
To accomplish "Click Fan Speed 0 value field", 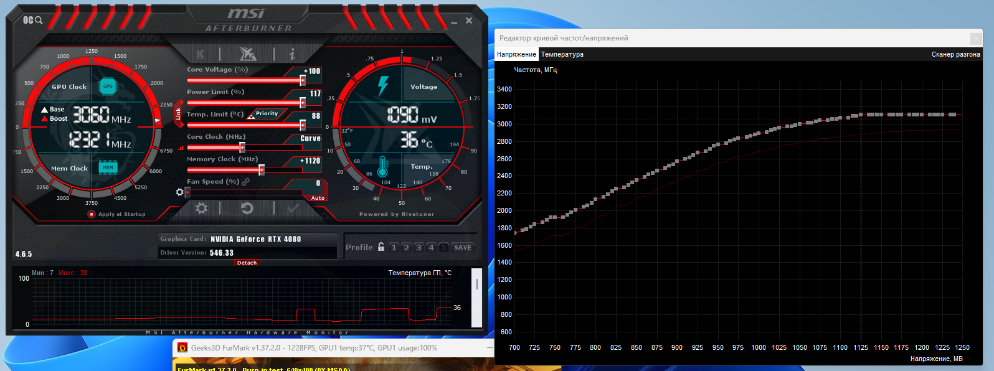I will click(318, 183).
